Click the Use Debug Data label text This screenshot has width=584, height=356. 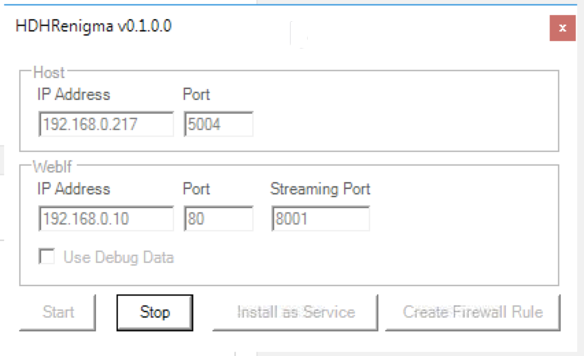click(118, 257)
